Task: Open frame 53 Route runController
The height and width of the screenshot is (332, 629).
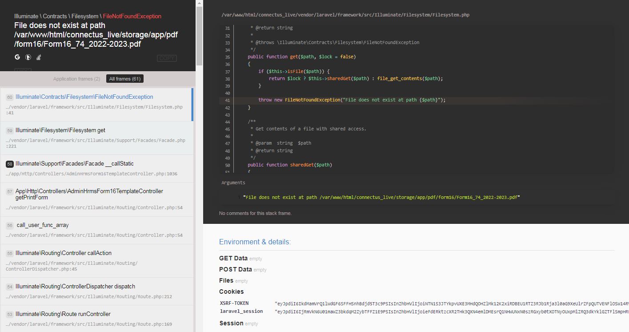Action: coord(96,319)
